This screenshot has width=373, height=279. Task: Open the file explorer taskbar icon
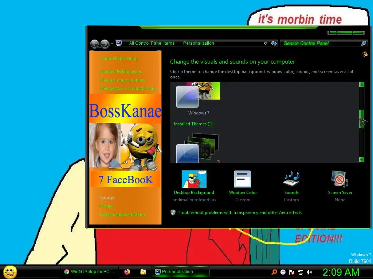pyautogui.click(x=143, y=272)
